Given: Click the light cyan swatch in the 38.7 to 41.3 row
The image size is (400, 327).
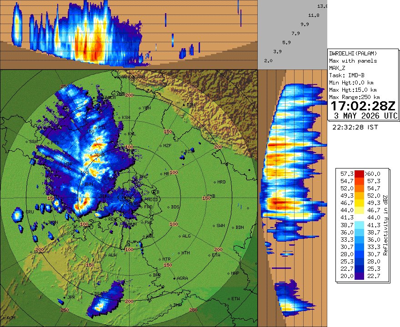Looking at the screenshot, I should tap(359, 225).
